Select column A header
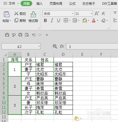This screenshot has height=122, width=118. 15,55
